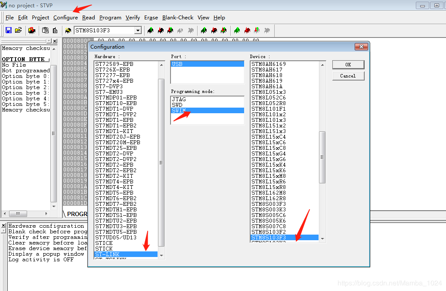Select ST7MDT20J-EPB in the Hardware list
This screenshot has height=291, width=446.
click(126, 137)
